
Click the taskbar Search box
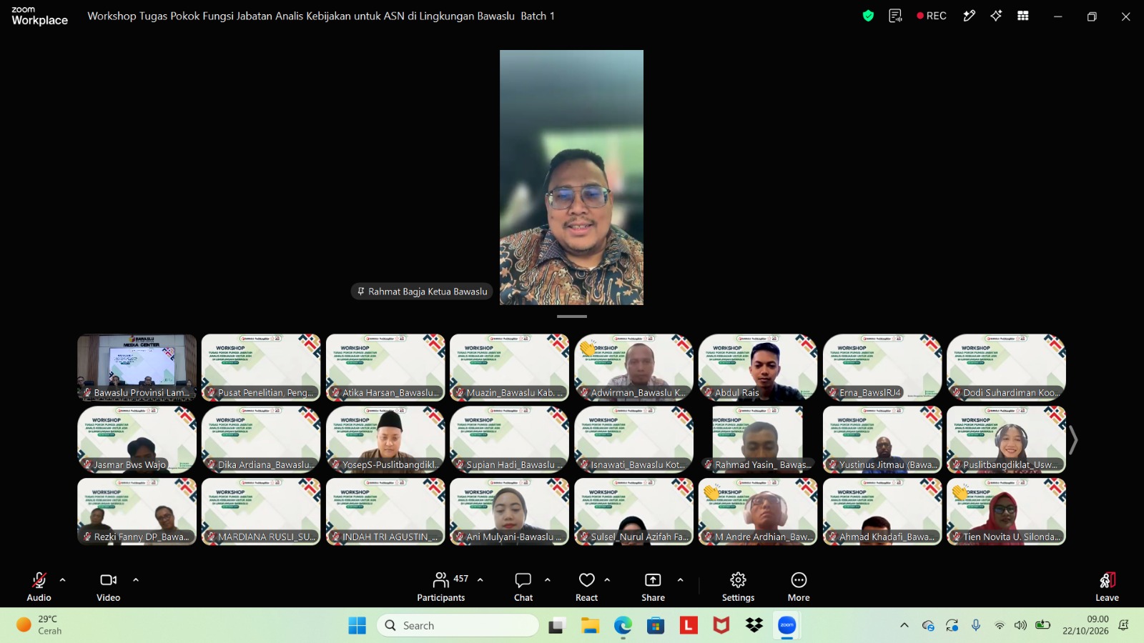point(458,626)
